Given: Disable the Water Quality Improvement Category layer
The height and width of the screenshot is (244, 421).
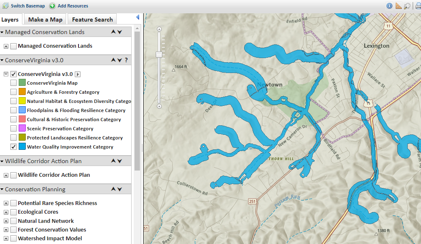Looking at the screenshot, I should click(14, 146).
